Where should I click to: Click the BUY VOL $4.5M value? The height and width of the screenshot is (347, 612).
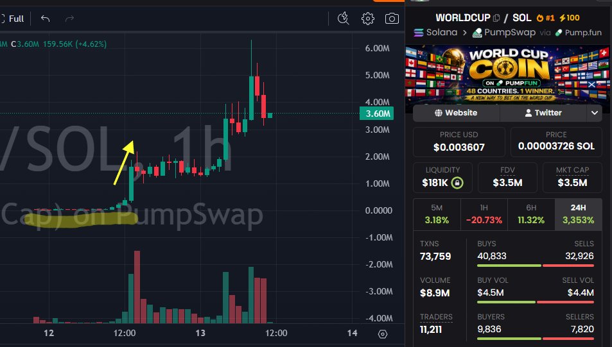491,292
